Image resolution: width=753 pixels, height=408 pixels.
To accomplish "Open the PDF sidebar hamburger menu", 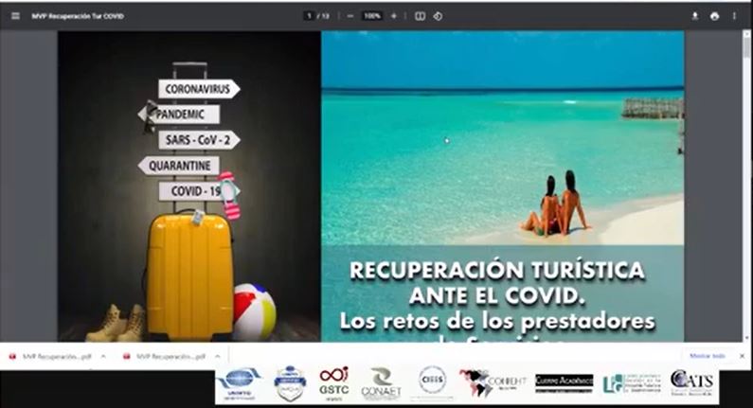I will click(x=15, y=16).
